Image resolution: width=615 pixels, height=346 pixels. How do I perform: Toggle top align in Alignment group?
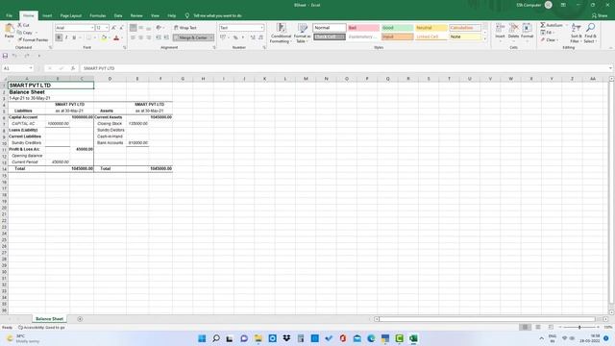coord(134,28)
